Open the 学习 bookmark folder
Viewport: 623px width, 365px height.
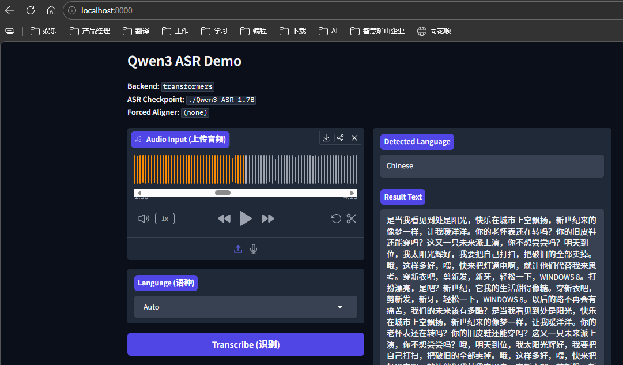click(x=214, y=31)
